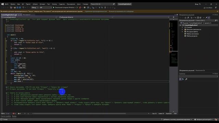Open the local debugger target dropdown arrow
This screenshot has width=219, height=123.
[75, 8]
